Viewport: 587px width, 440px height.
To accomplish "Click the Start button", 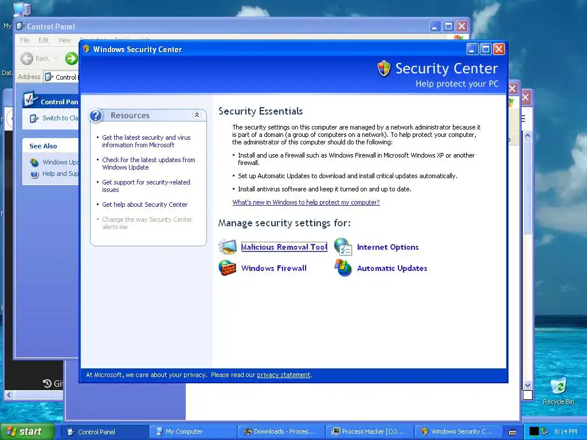I will click(28, 431).
